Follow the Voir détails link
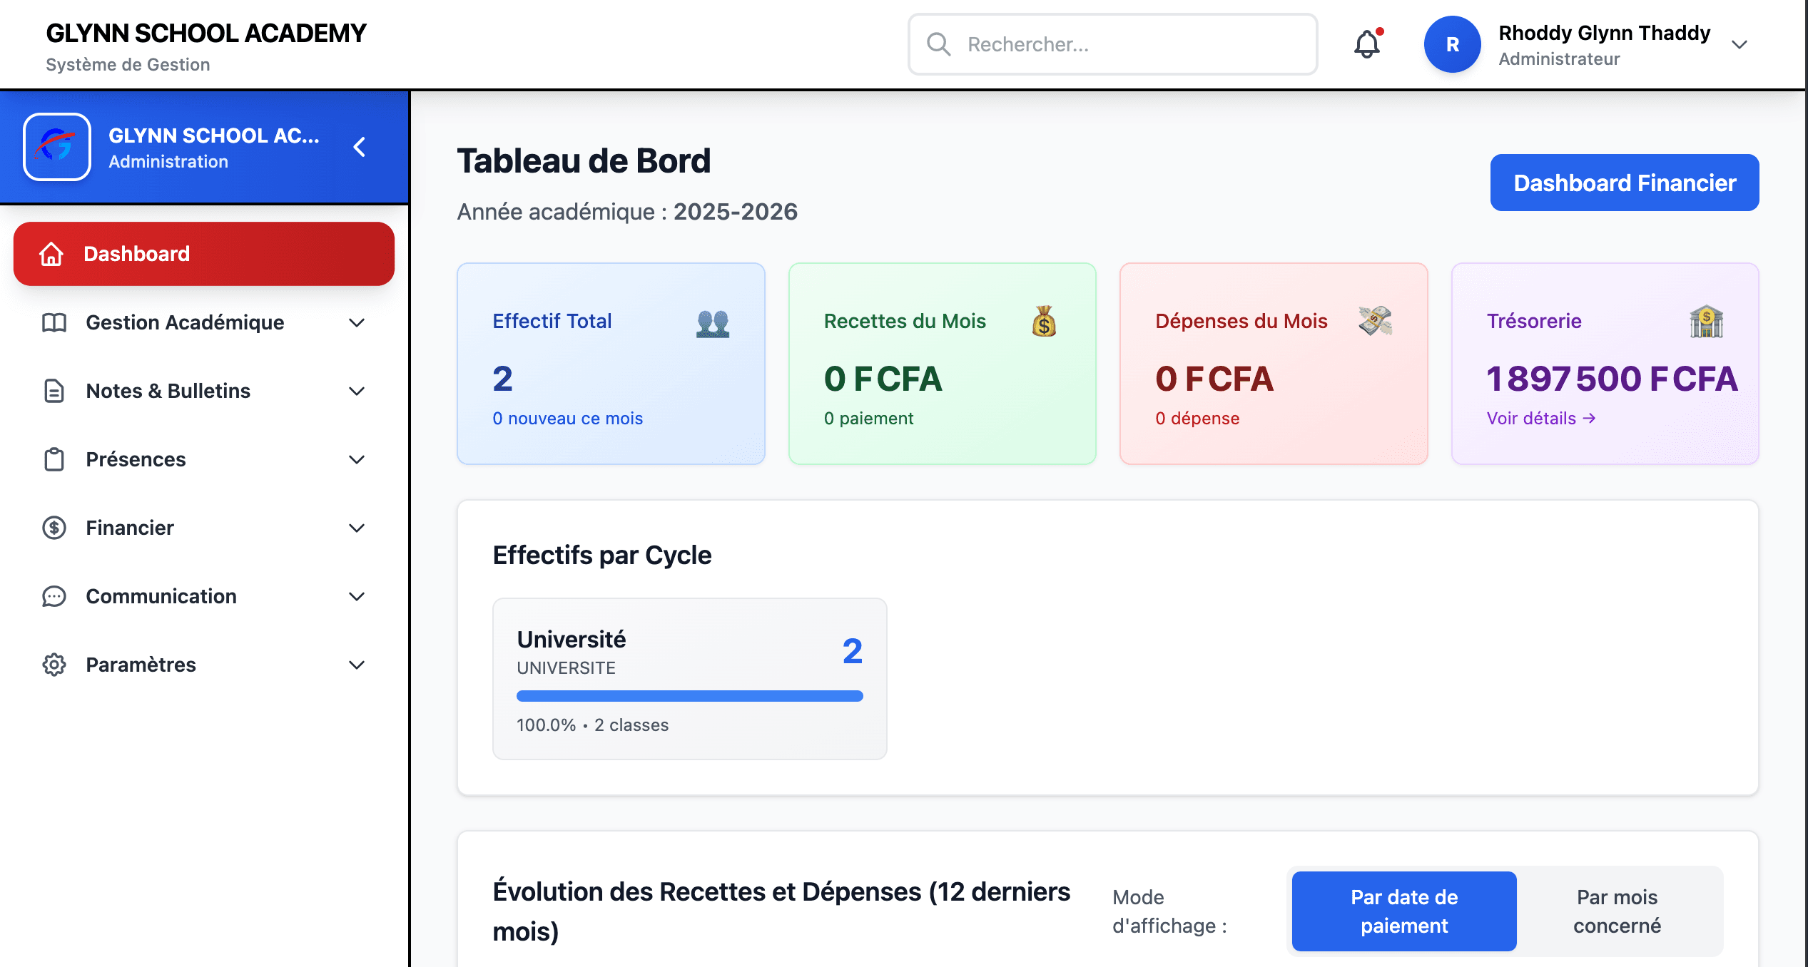Image resolution: width=1808 pixels, height=967 pixels. click(1540, 419)
